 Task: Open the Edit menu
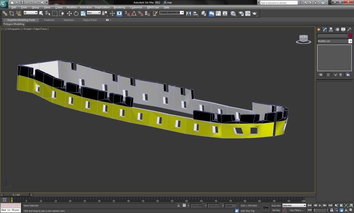pos(14,8)
